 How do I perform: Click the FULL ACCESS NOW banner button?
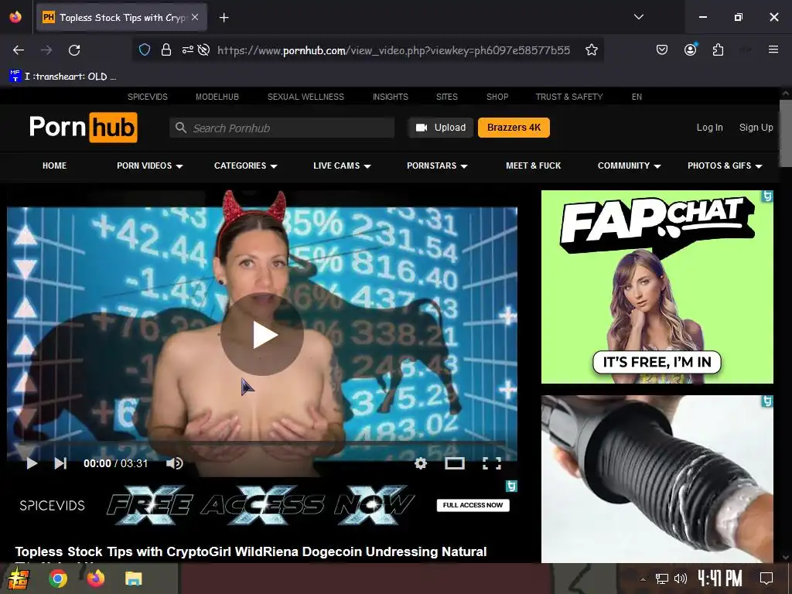point(473,505)
